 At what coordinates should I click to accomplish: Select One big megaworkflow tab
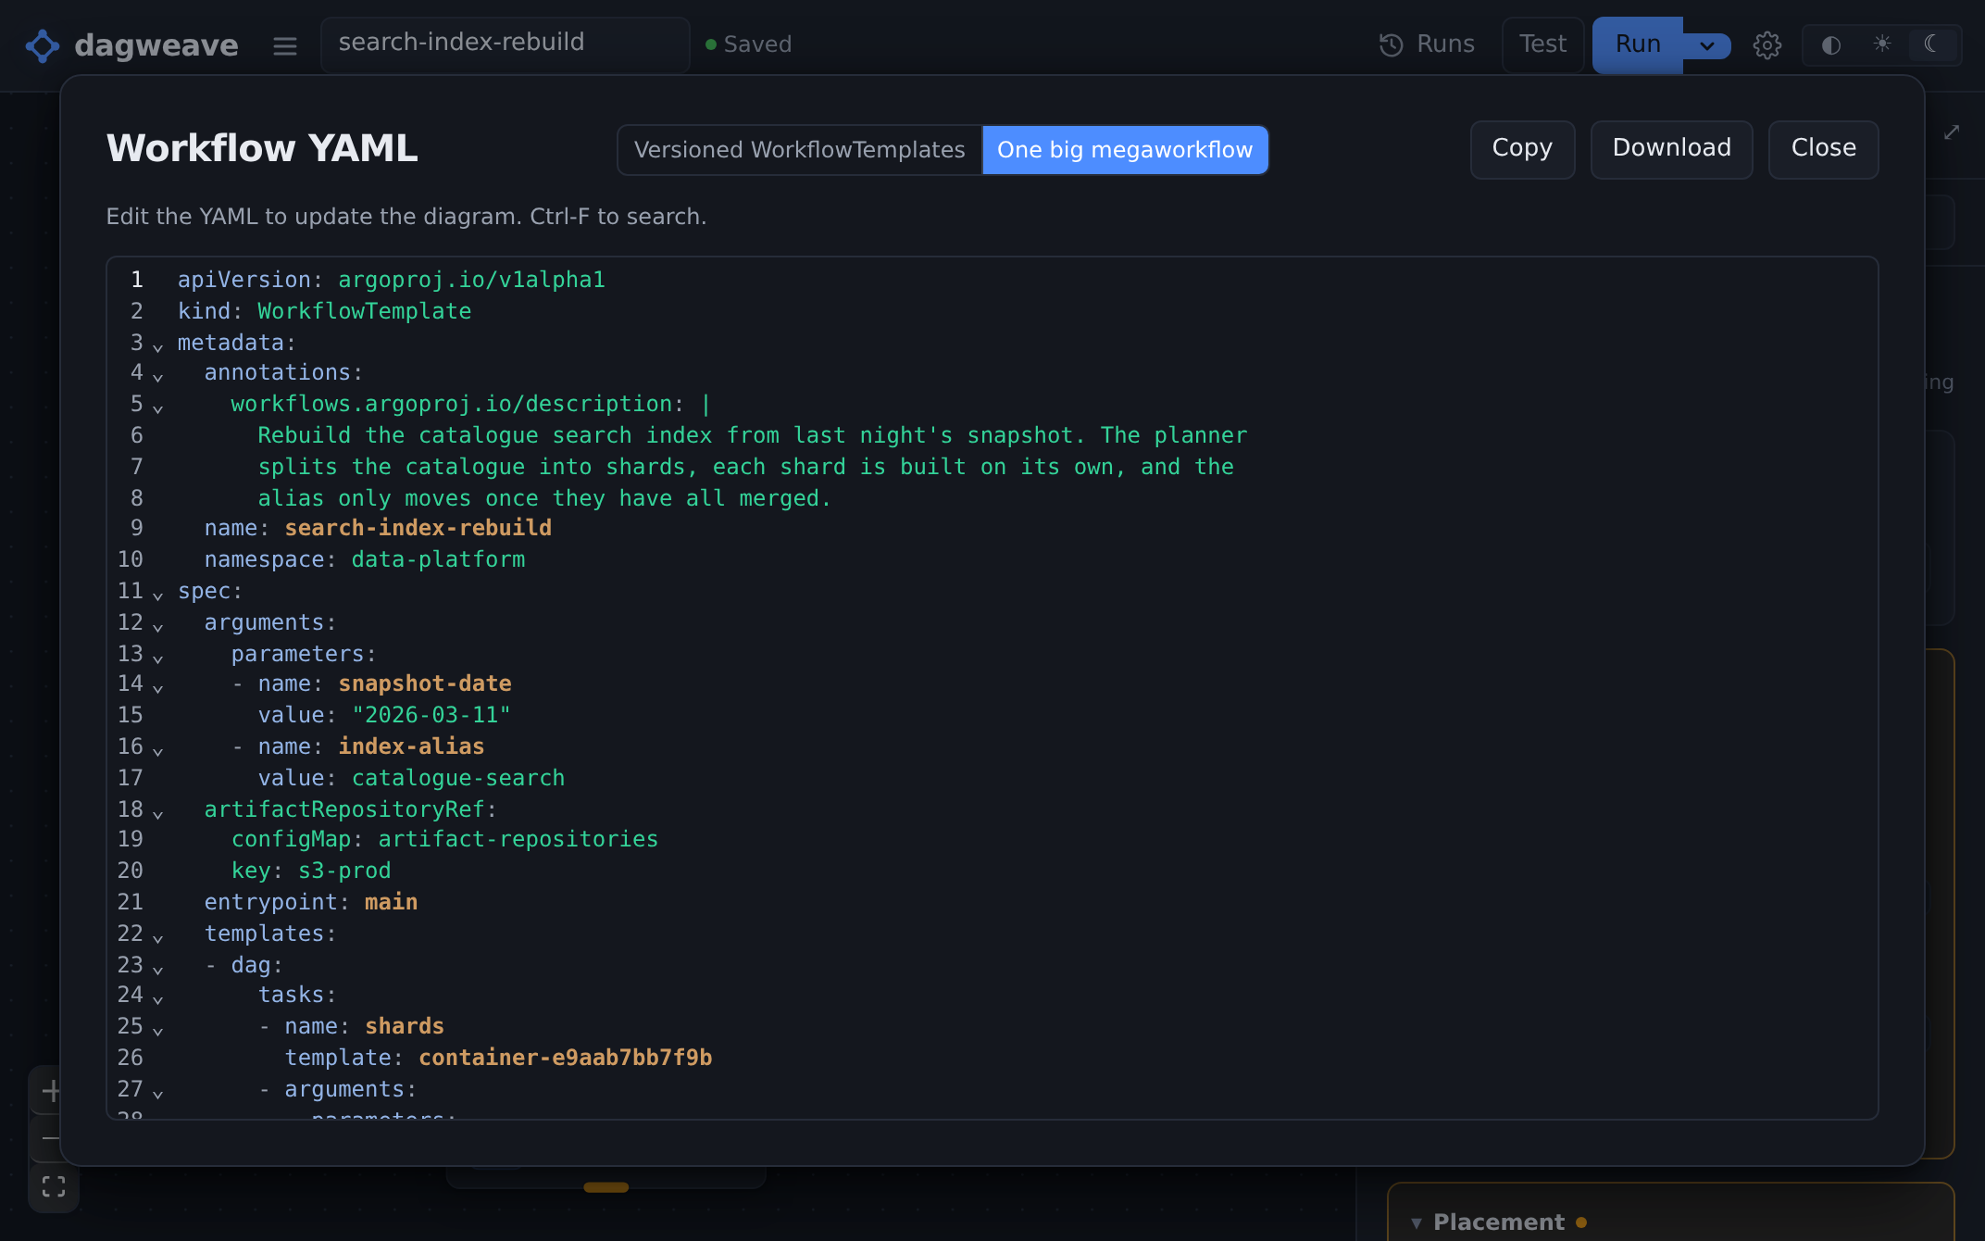coord(1125,150)
